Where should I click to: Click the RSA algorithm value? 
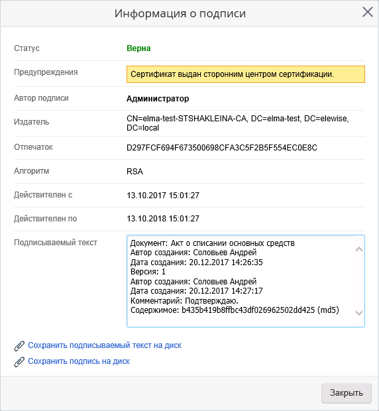coord(135,172)
